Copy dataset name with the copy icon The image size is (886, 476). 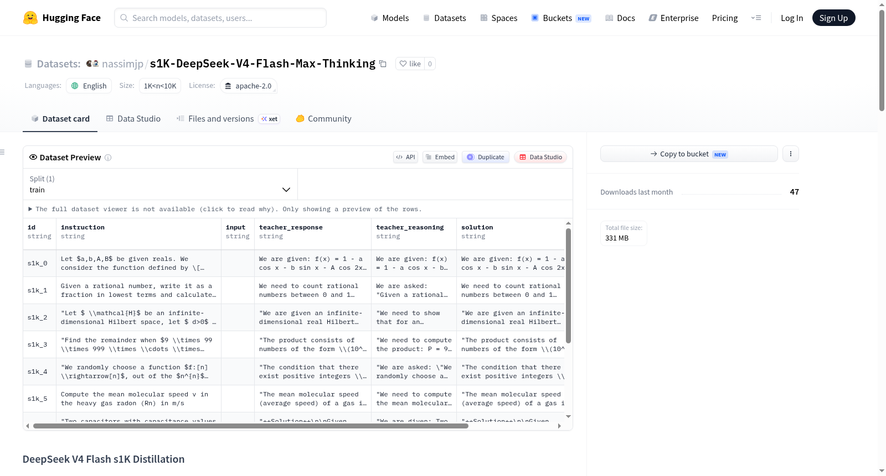[383, 64]
